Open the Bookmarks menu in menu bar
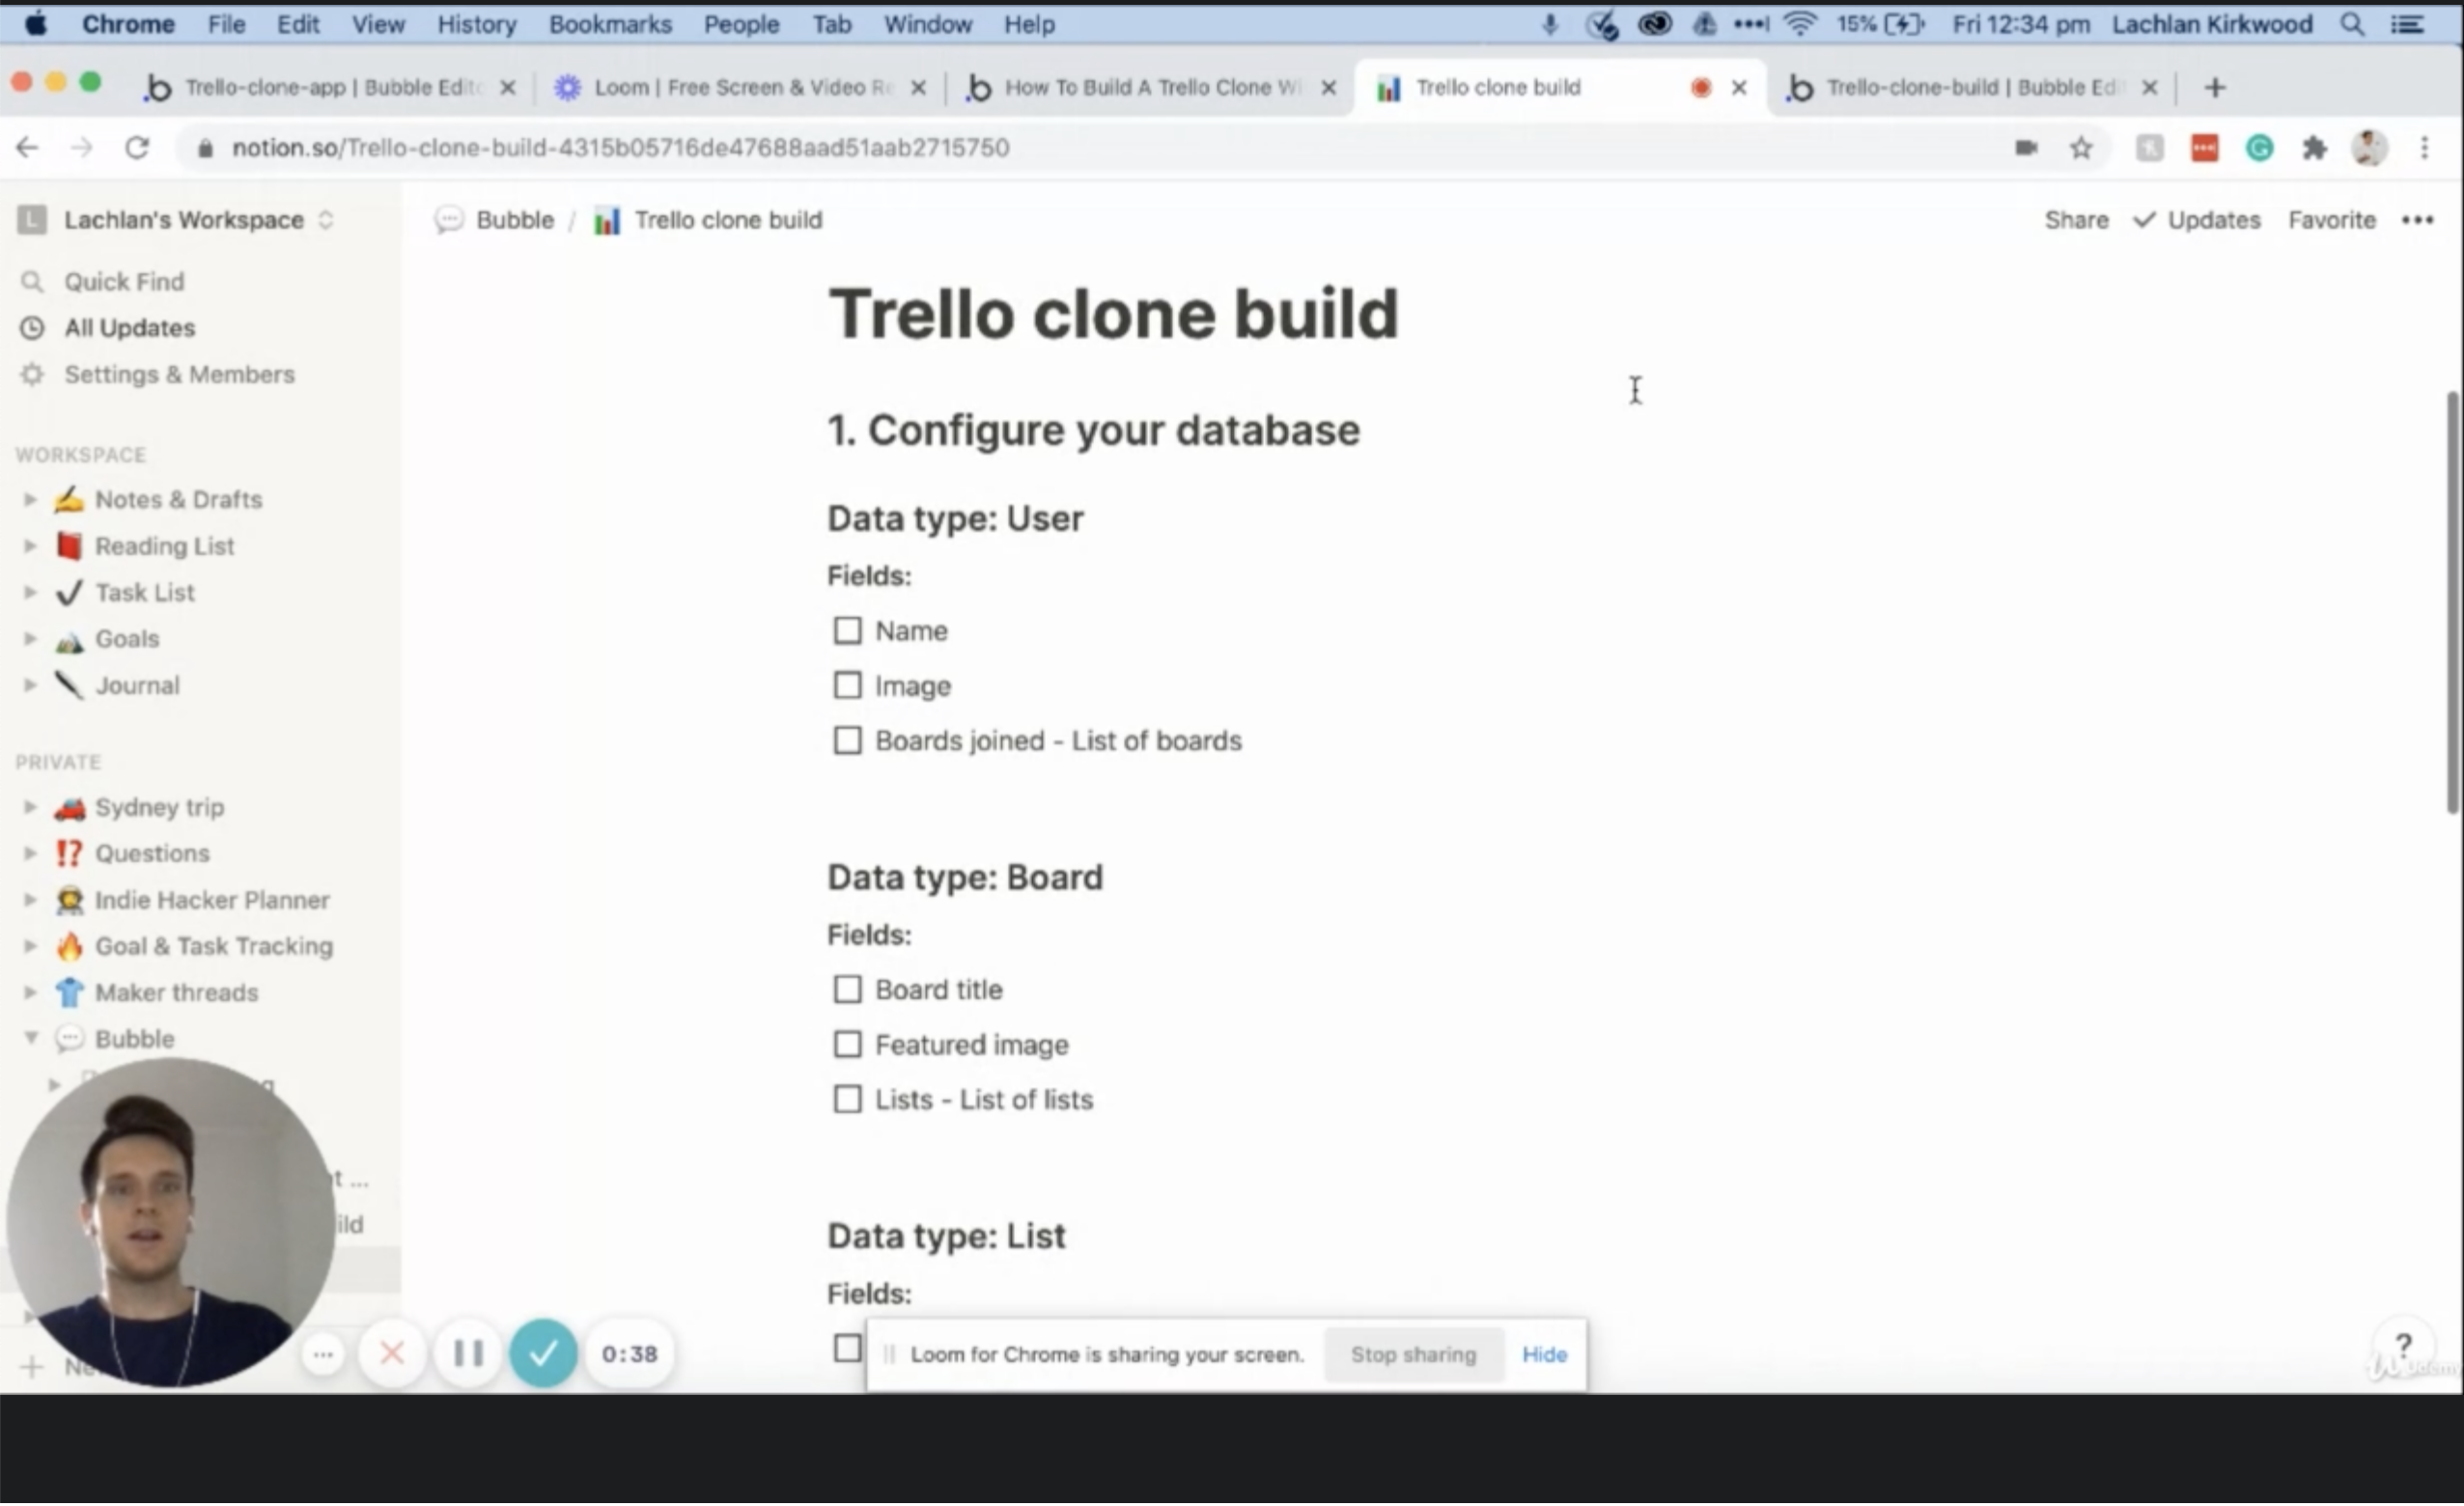The height and width of the screenshot is (1506, 2464). pyautogui.click(x=610, y=24)
